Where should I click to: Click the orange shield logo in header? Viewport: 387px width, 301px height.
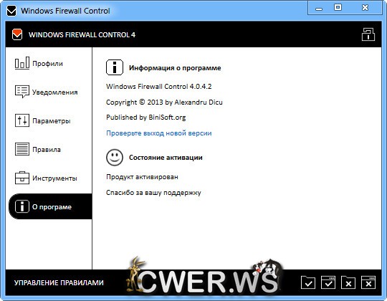click(x=17, y=34)
